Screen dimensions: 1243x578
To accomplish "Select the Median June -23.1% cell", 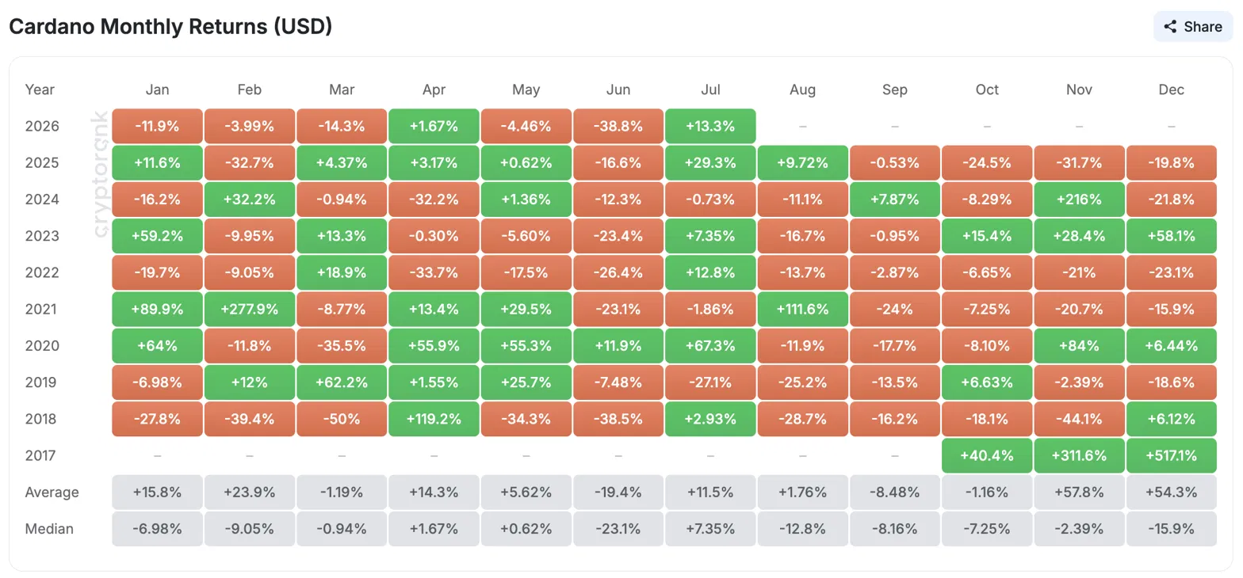I will [618, 528].
